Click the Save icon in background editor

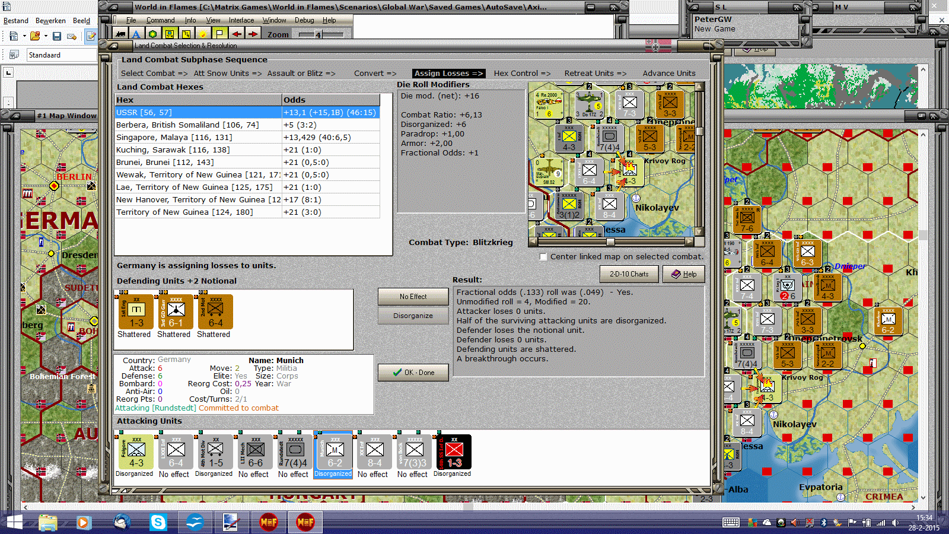coord(57,36)
